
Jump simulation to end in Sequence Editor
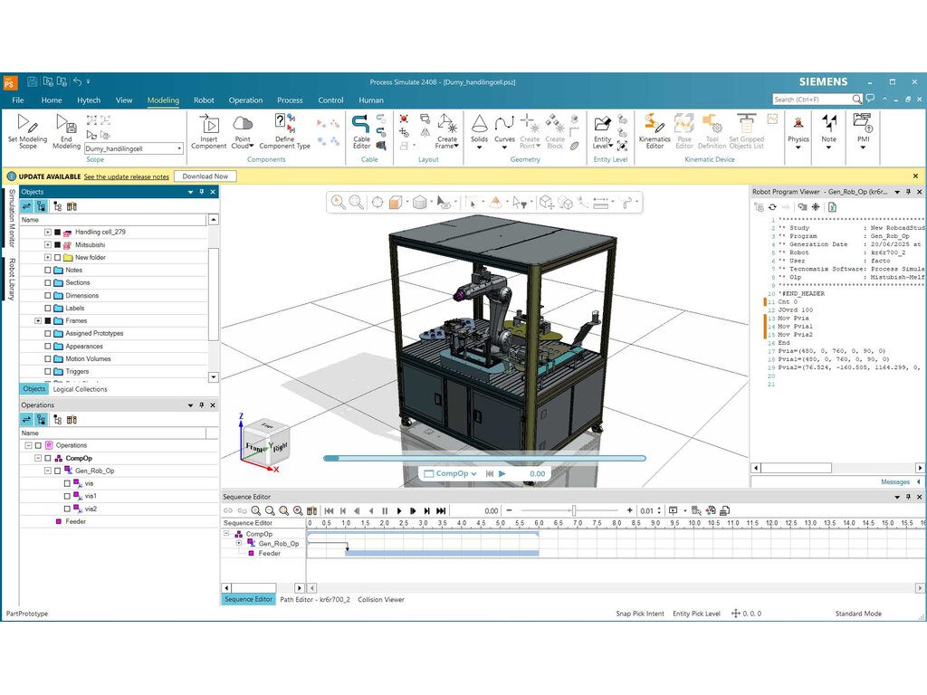[441, 510]
